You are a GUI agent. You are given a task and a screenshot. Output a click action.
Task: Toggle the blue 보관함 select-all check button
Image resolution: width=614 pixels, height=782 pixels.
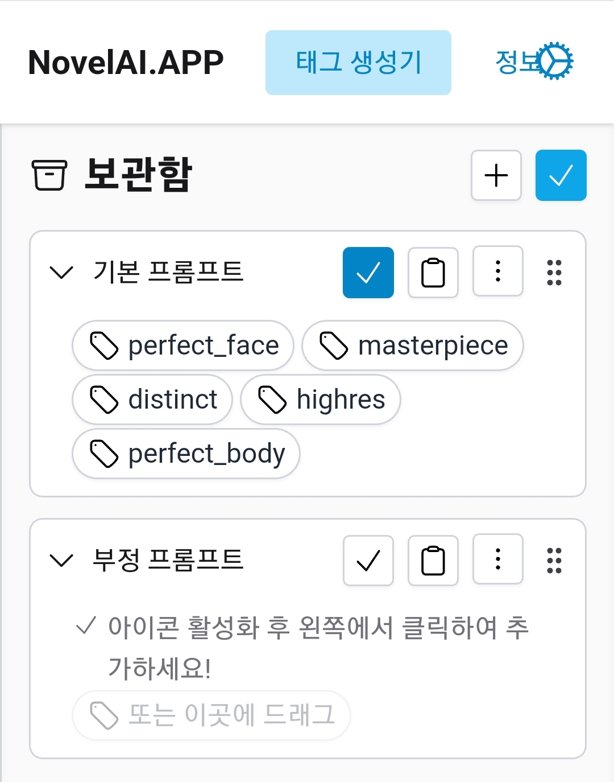pyautogui.click(x=561, y=175)
